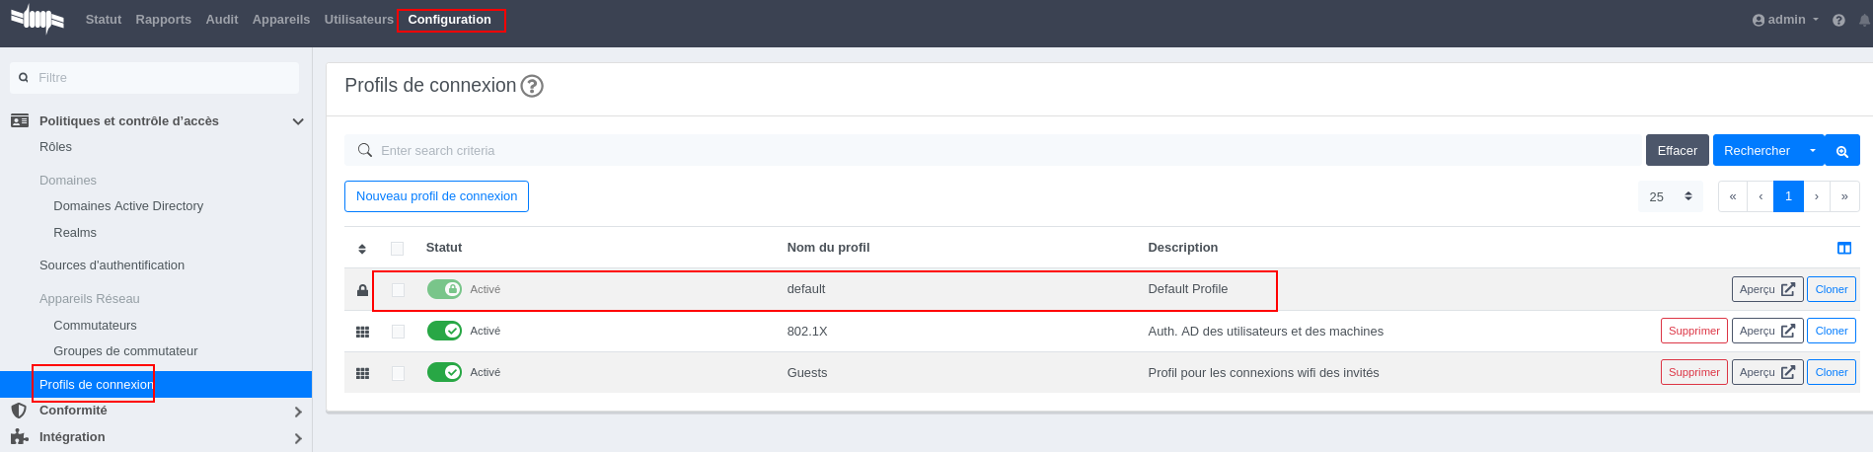1873x452 pixels.
Task: Open the Audit menu
Action: point(222,20)
